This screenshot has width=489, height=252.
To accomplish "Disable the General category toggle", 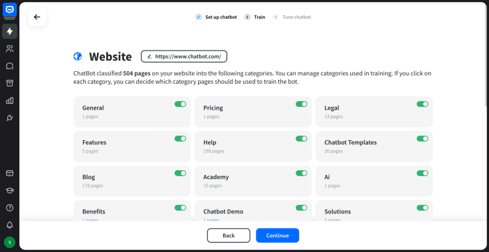I will pos(180,104).
